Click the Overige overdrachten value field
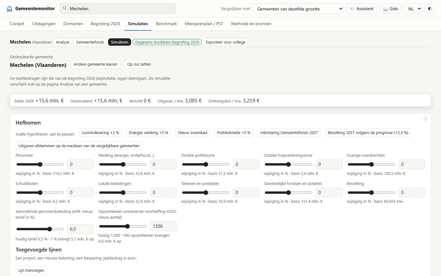This screenshot has width=441, height=276. [x=412, y=164]
